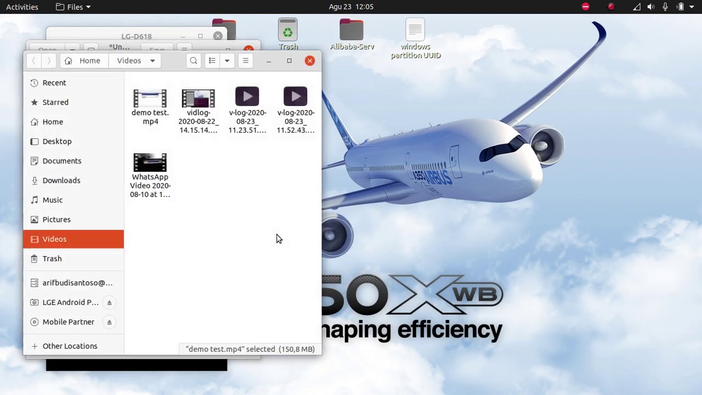
Task: Open Mobile Partner in the sidebar
Action: pos(65,322)
